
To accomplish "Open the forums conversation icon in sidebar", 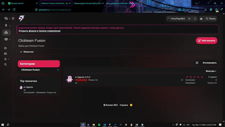I will click(6, 18).
